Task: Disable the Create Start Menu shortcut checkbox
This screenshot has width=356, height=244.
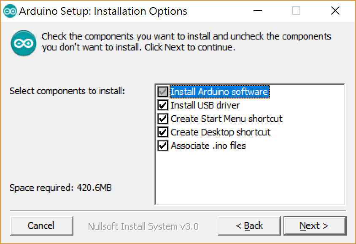Action: click(162, 119)
